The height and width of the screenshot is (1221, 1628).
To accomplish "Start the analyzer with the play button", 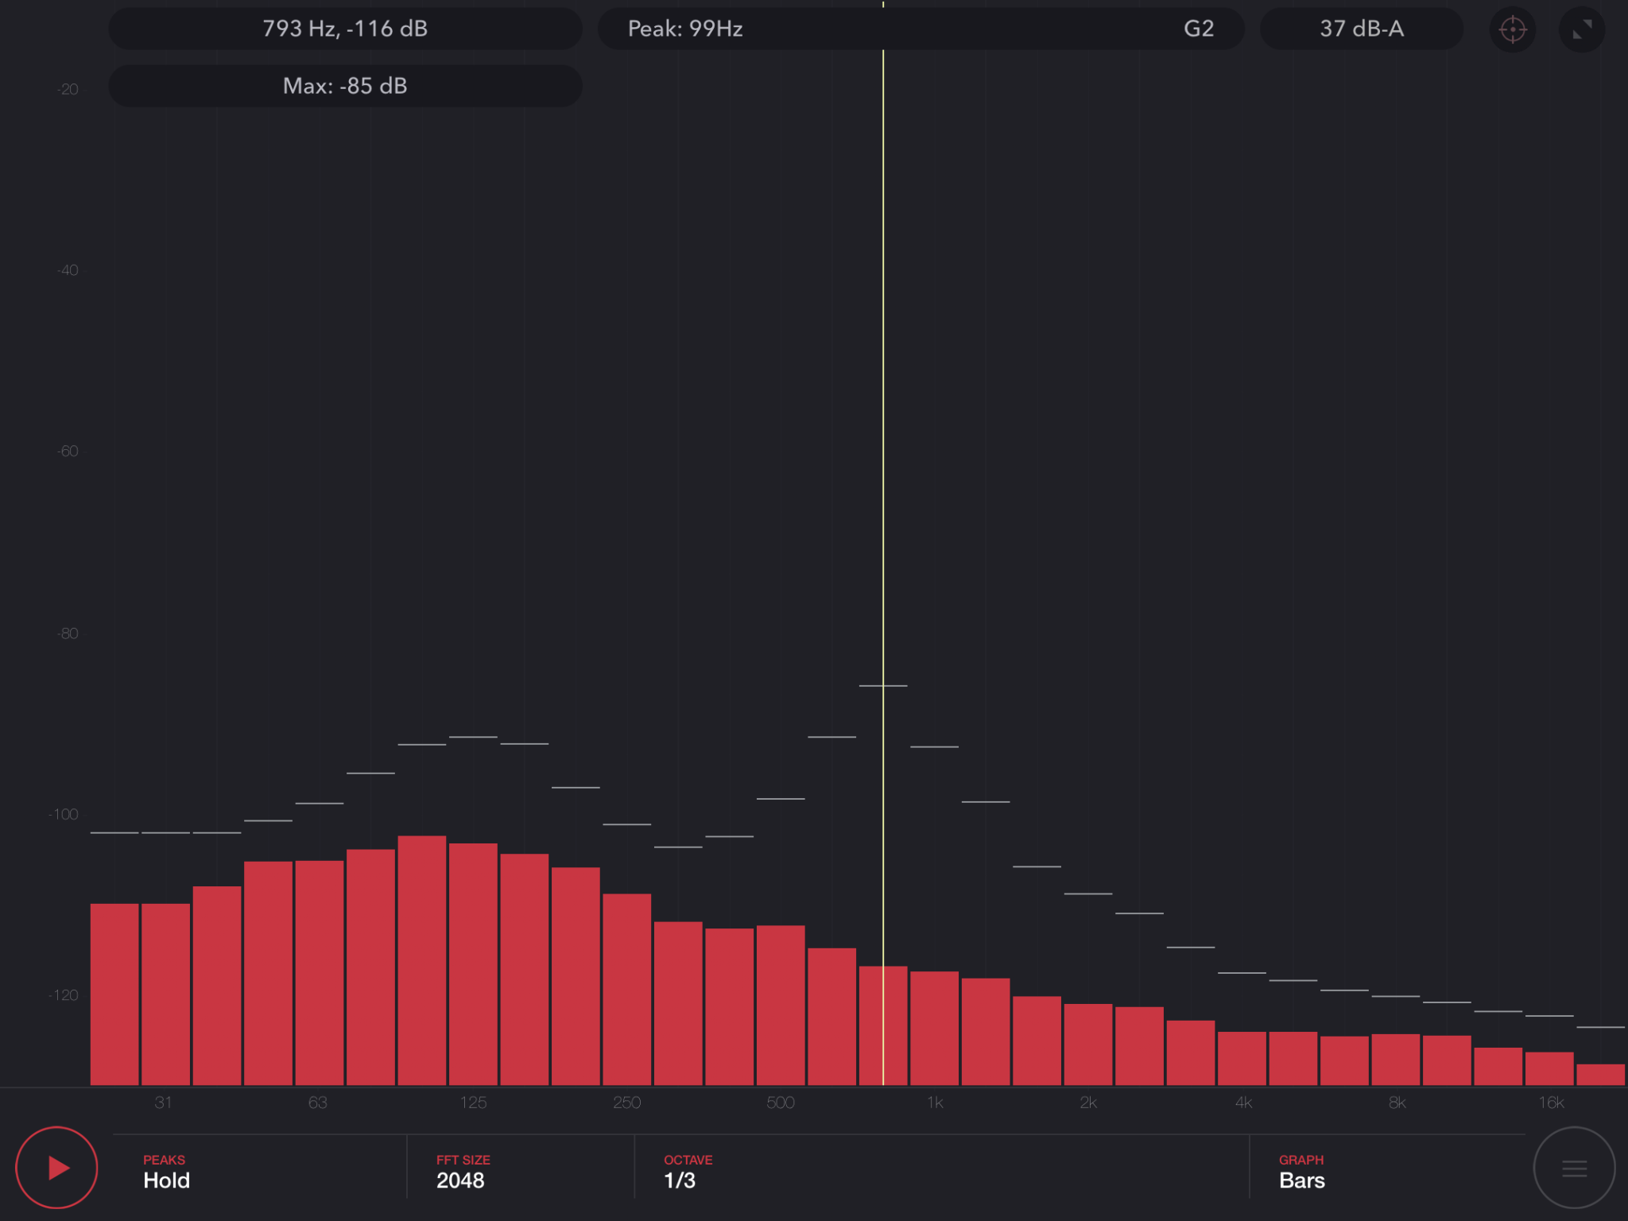I will [x=56, y=1167].
